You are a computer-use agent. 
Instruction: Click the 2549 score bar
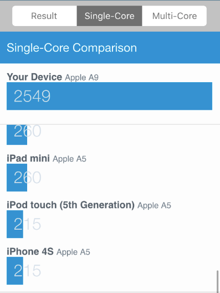tap(109, 96)
